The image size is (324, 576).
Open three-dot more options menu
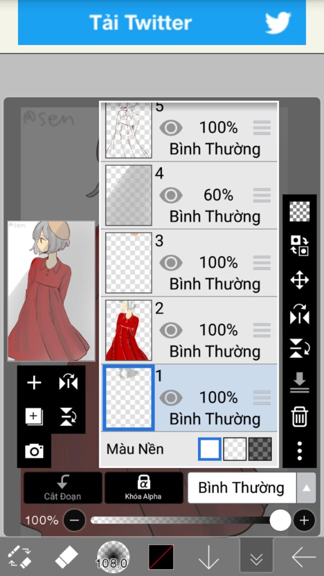(299, 451)
